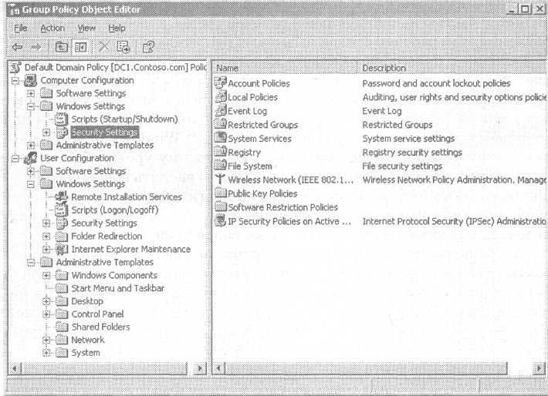Expand the Folder Redirection node
Screen dimensions: 548x396
[46, 237]
